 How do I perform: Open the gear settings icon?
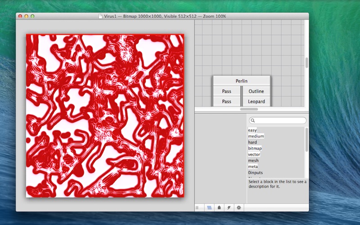pyautogui.click(x=239, y=207)
